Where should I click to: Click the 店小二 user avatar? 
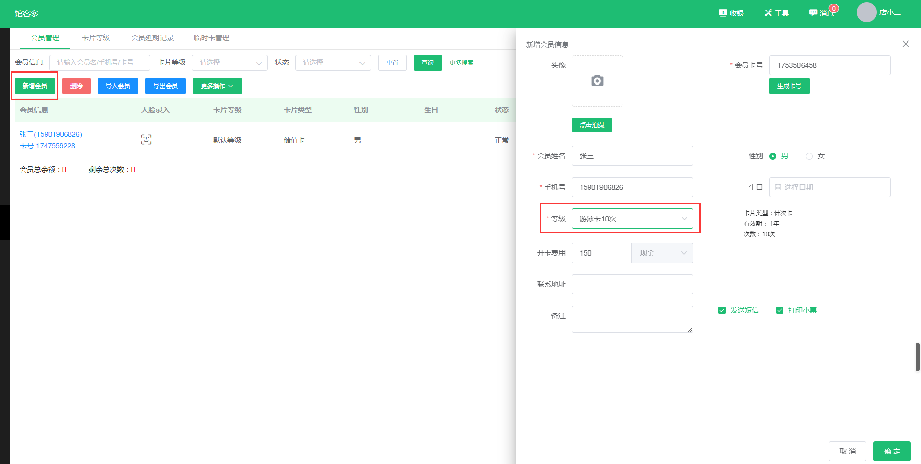[x=866, y=12]
